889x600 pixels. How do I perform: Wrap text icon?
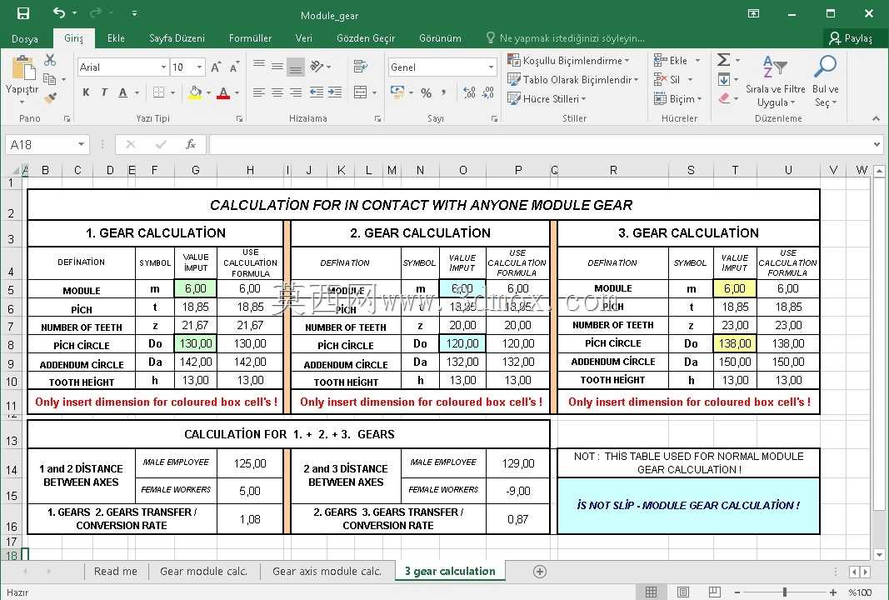(x=360, y=67)
